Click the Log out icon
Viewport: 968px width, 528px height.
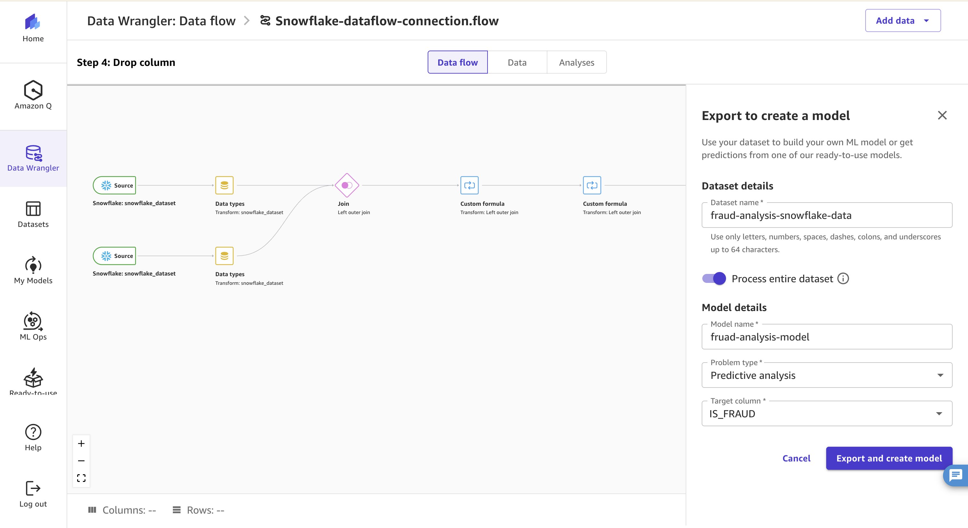pos(33,488)
